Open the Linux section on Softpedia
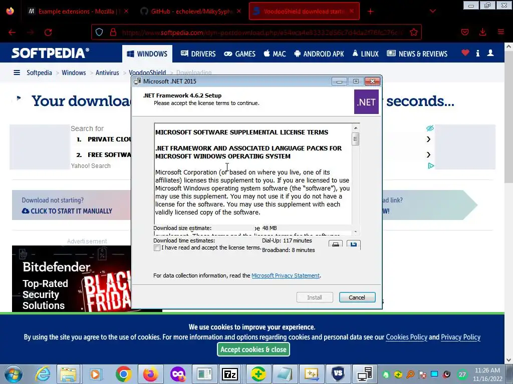 (x=365, y=54)
